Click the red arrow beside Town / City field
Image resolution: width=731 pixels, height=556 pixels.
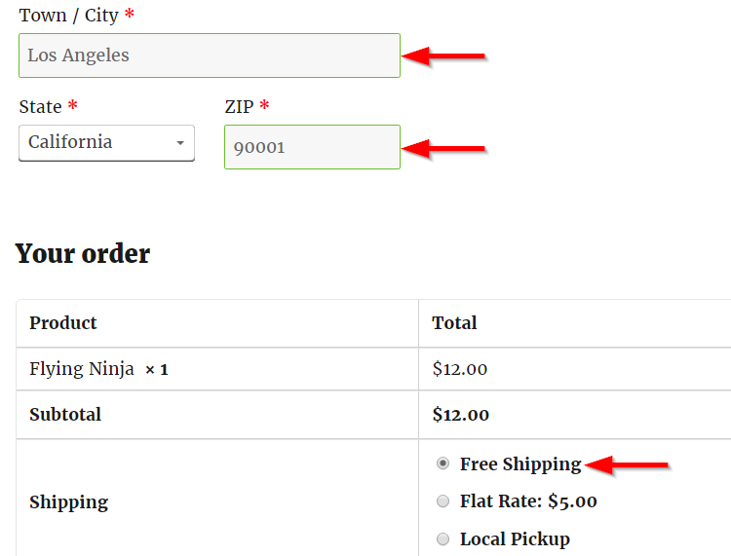[x=443, y=56]
